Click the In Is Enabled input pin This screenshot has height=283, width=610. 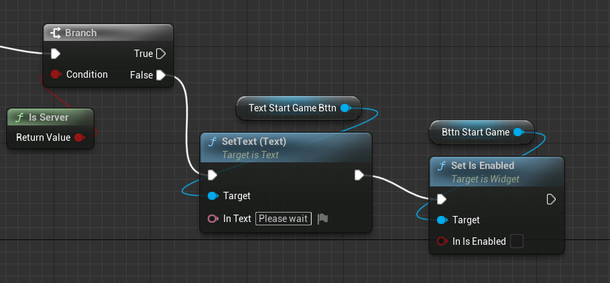click(442, 241)
